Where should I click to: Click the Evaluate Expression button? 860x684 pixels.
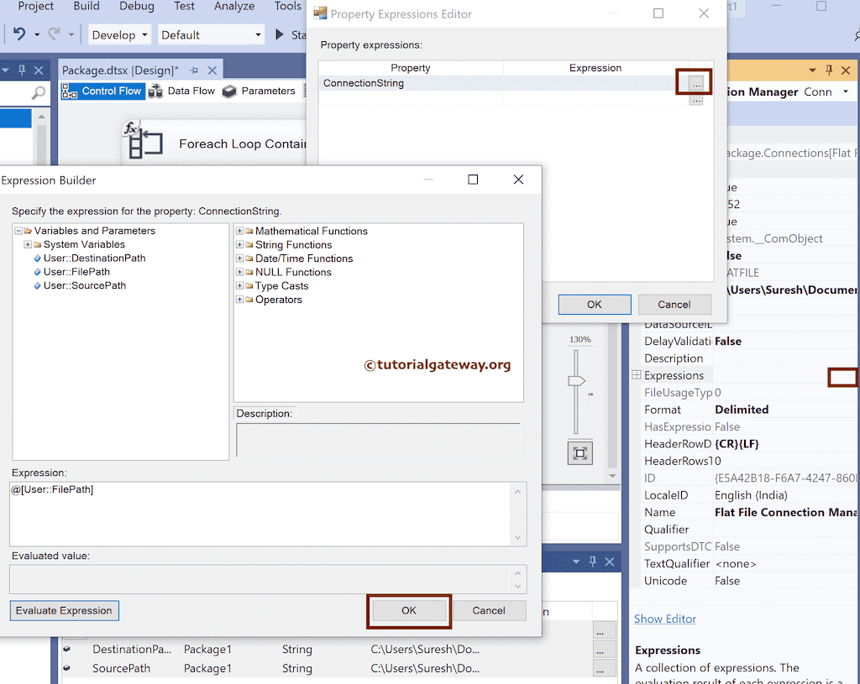(64, 610)
